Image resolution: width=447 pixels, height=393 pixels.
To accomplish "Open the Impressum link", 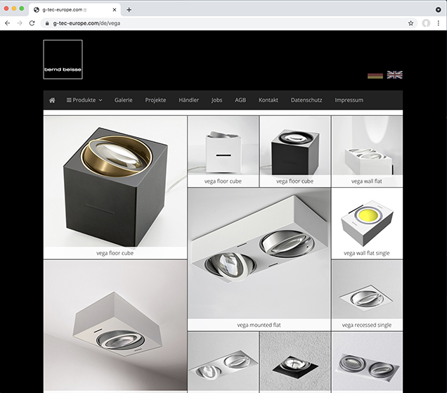I will (x=349, y=100).
